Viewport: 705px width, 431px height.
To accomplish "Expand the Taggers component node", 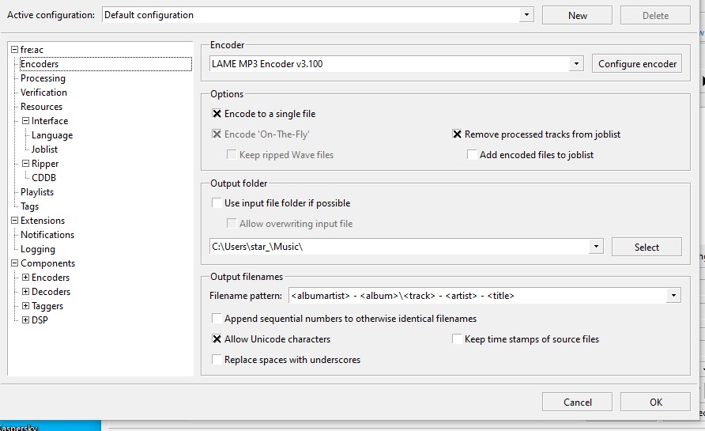I will tap(25, 306).
